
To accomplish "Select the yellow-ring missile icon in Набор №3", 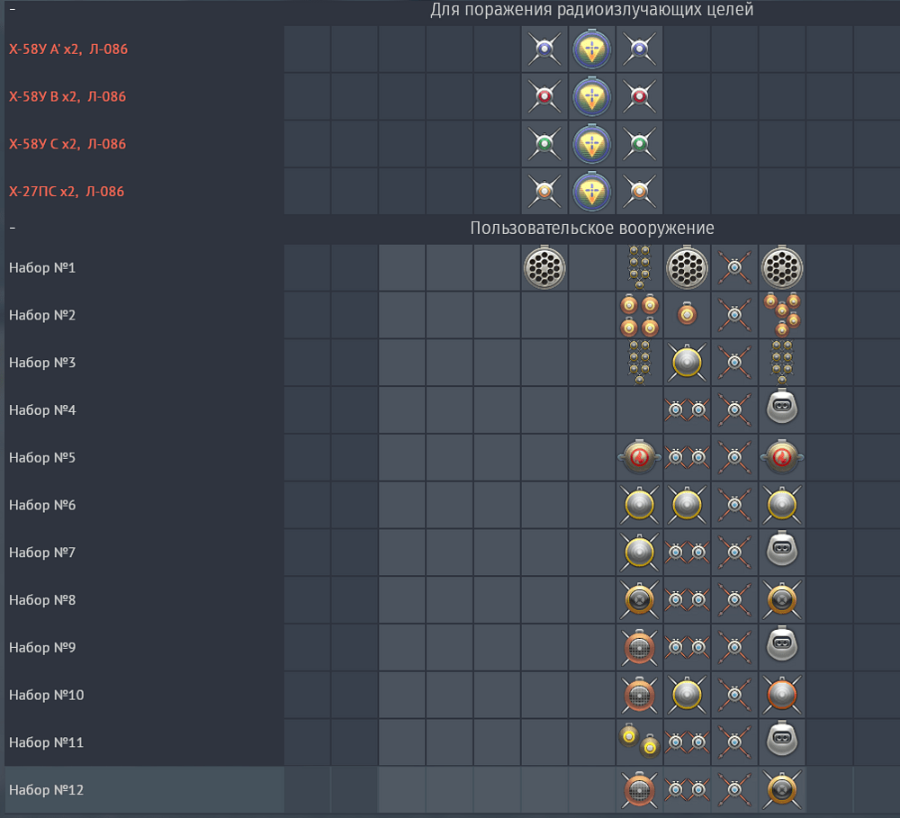I will 687,363.
